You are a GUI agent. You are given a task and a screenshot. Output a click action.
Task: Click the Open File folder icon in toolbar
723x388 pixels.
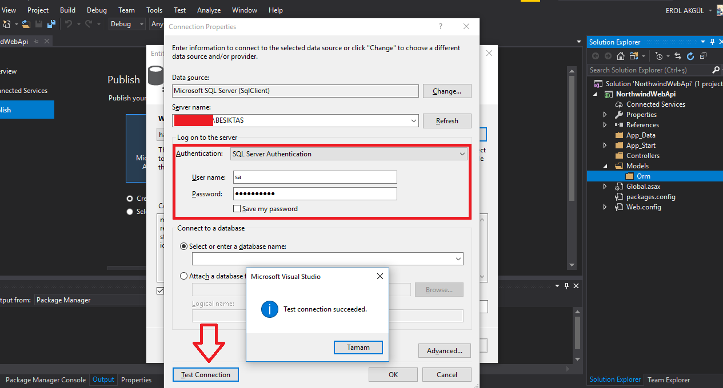coord(27,24)
